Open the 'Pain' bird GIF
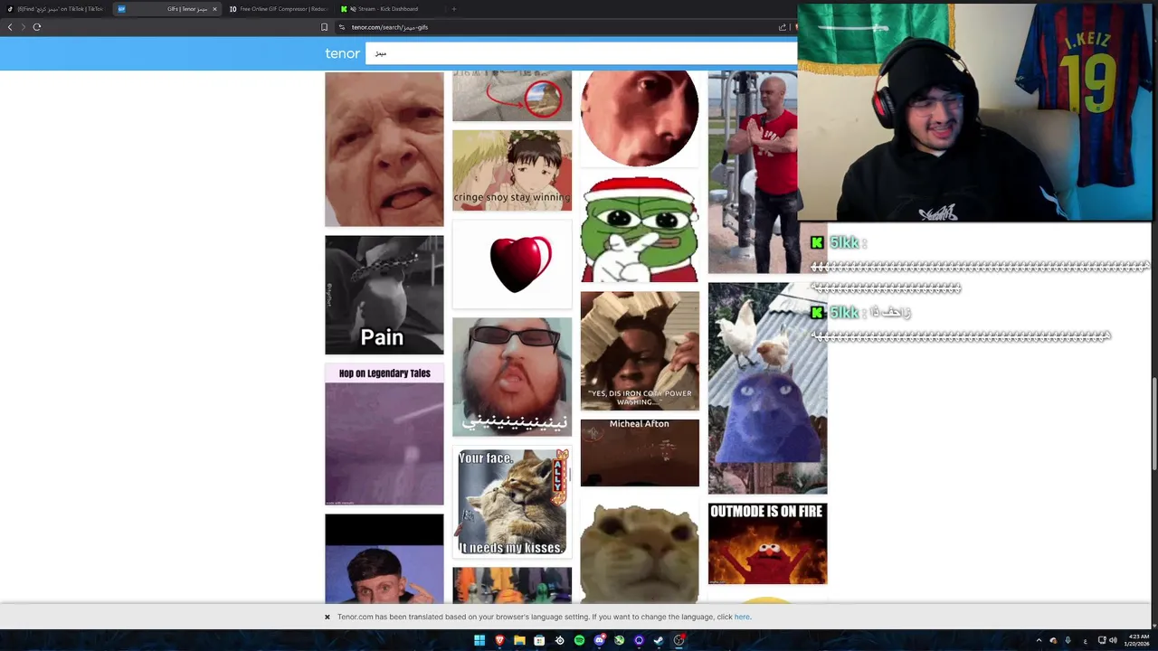 click(384, 295)
